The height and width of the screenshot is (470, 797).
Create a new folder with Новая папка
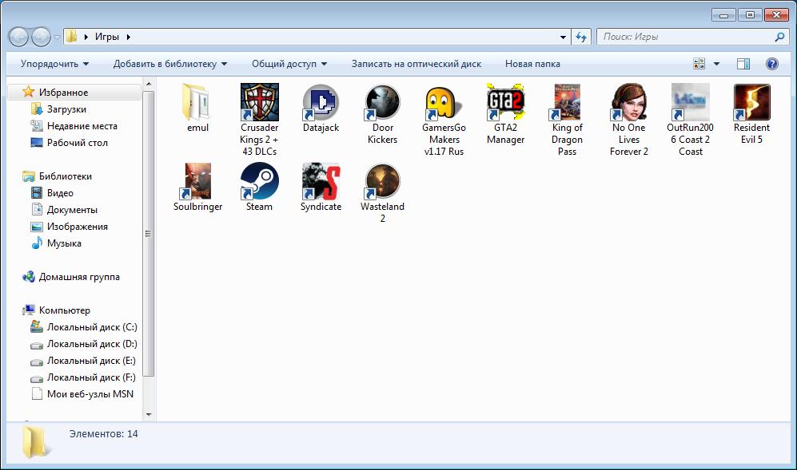pyautogui.click(x=532, y=64)
